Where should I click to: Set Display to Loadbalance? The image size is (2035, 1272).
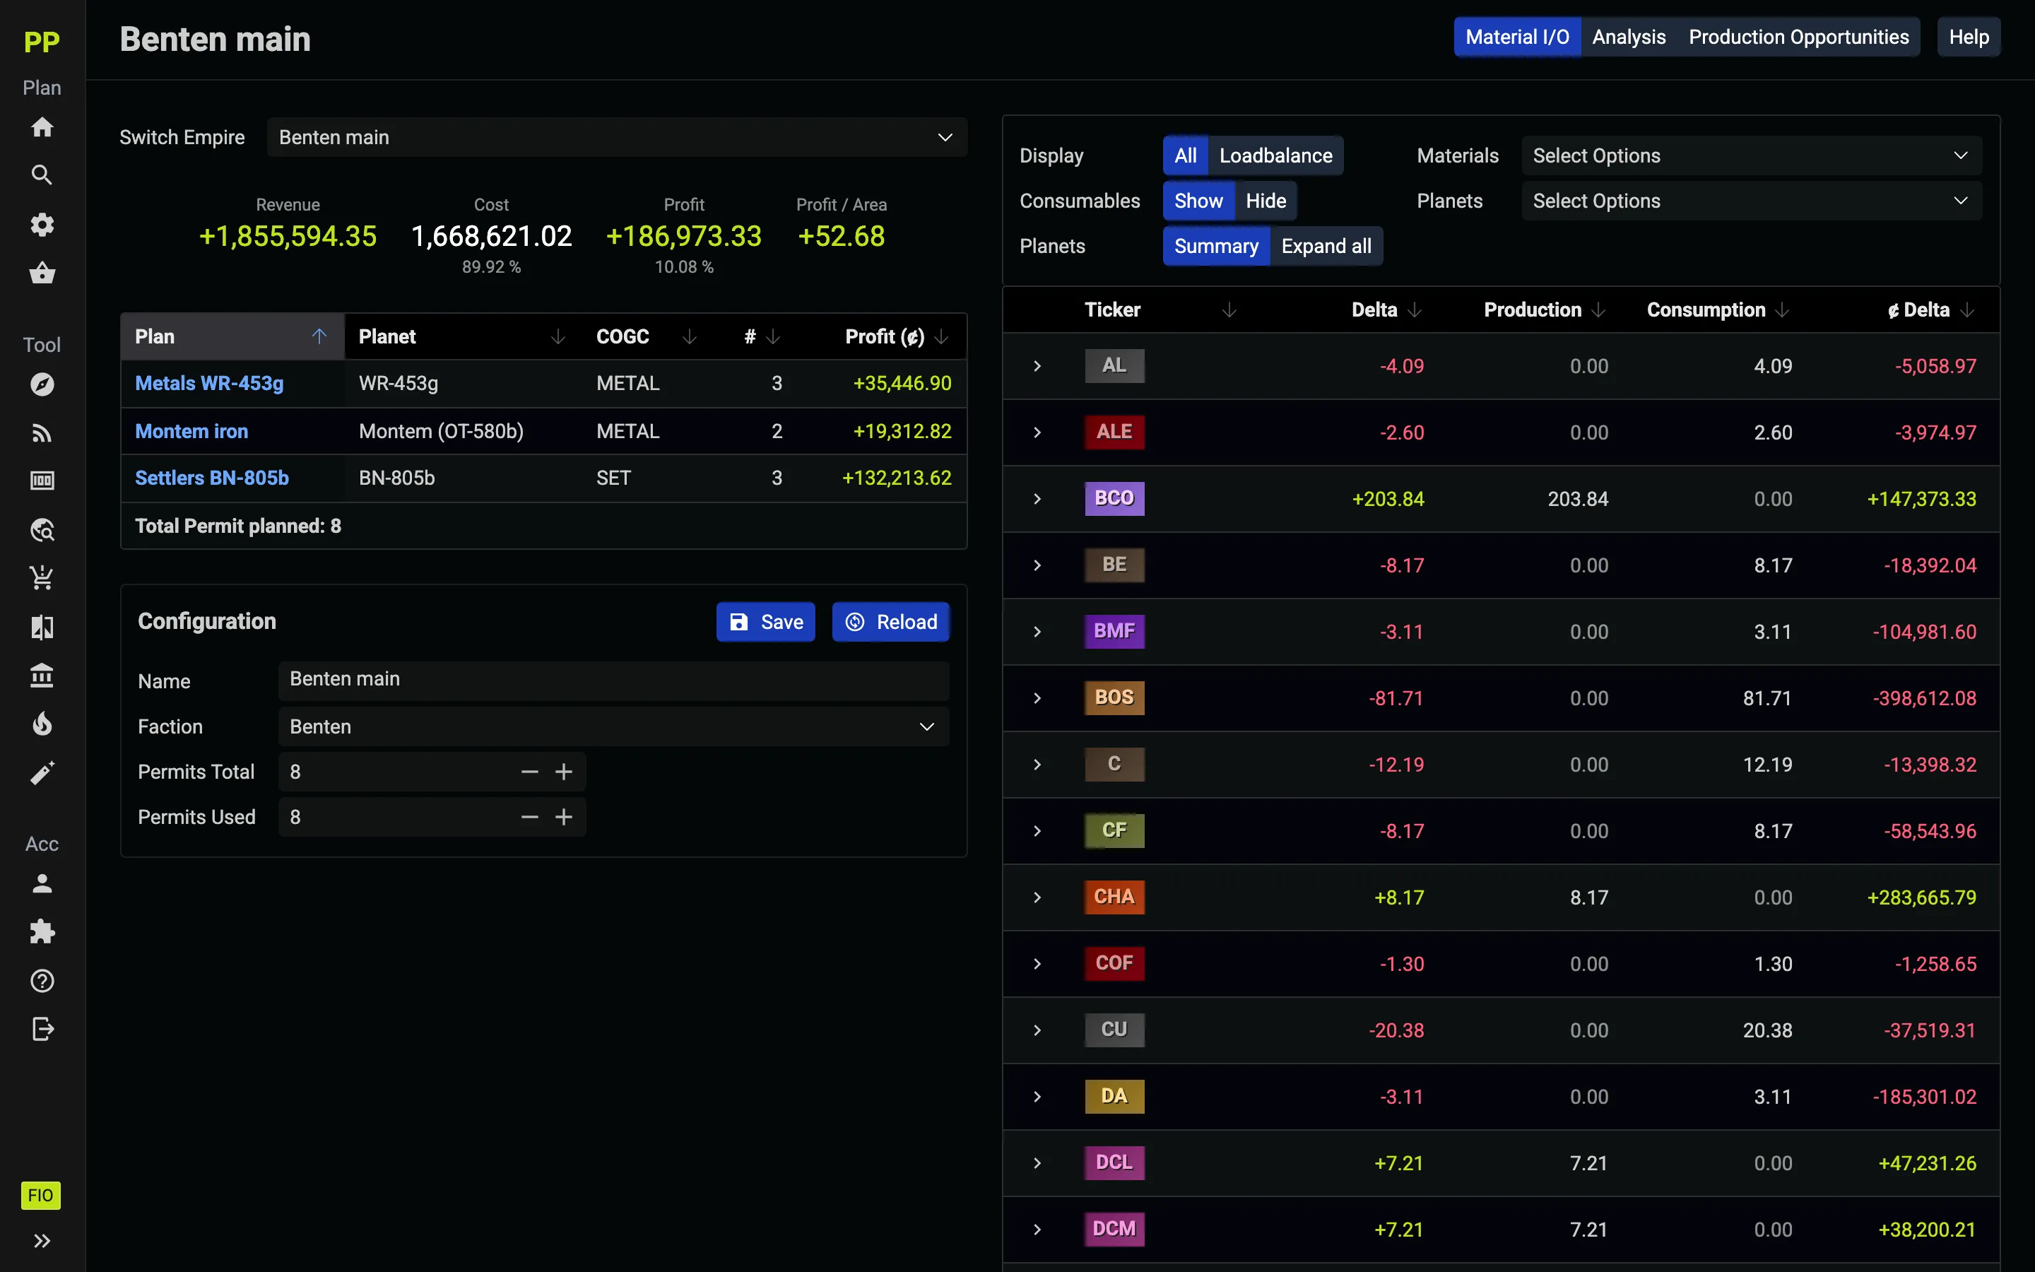coord(1275,155)
